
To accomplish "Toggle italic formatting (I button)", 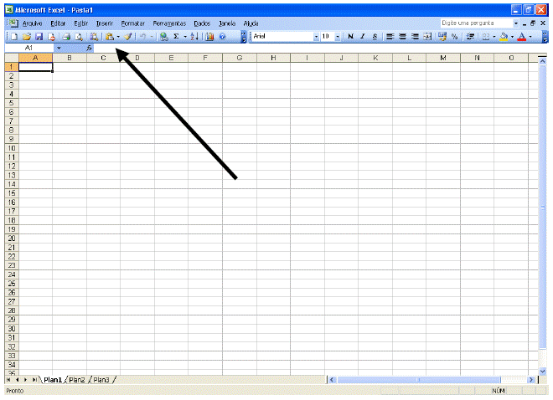I will 363,37.
